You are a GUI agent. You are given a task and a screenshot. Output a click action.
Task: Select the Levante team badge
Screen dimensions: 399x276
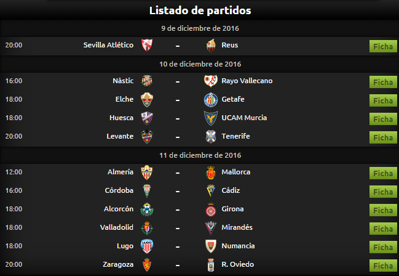pyautogui.click(x=147, y=137)
